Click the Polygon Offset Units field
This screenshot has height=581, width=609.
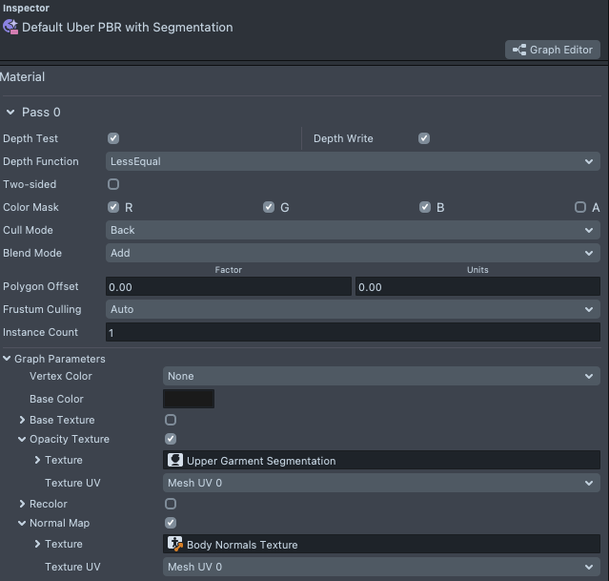coord(477,286)
